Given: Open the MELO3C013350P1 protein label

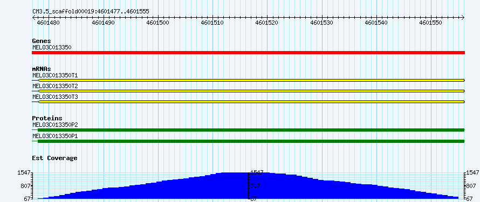Looking at the screenshot, I should point(55,136).
